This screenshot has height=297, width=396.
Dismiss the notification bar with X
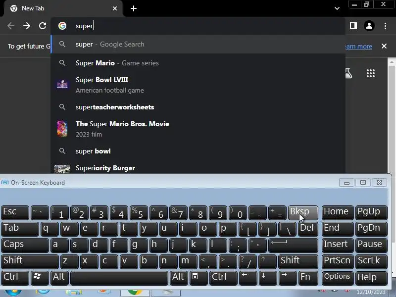[x=384, y=46]
